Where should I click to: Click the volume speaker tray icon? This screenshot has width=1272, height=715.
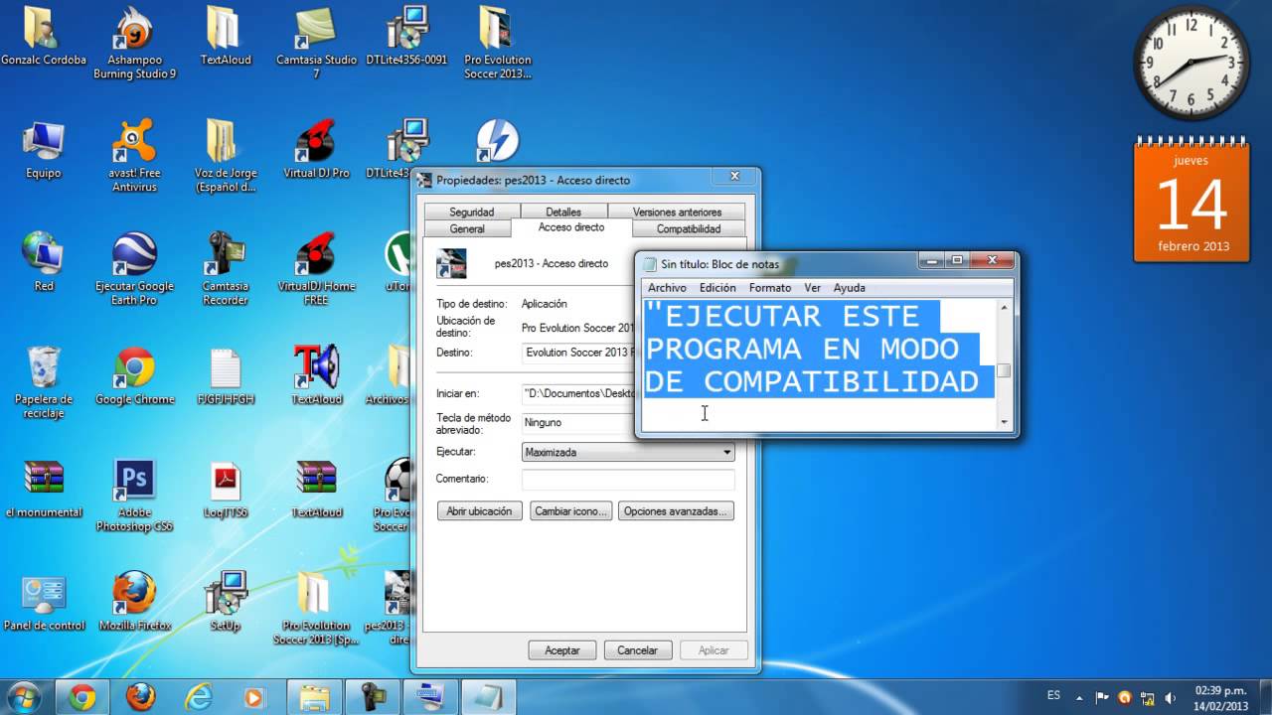[1171, 697]
